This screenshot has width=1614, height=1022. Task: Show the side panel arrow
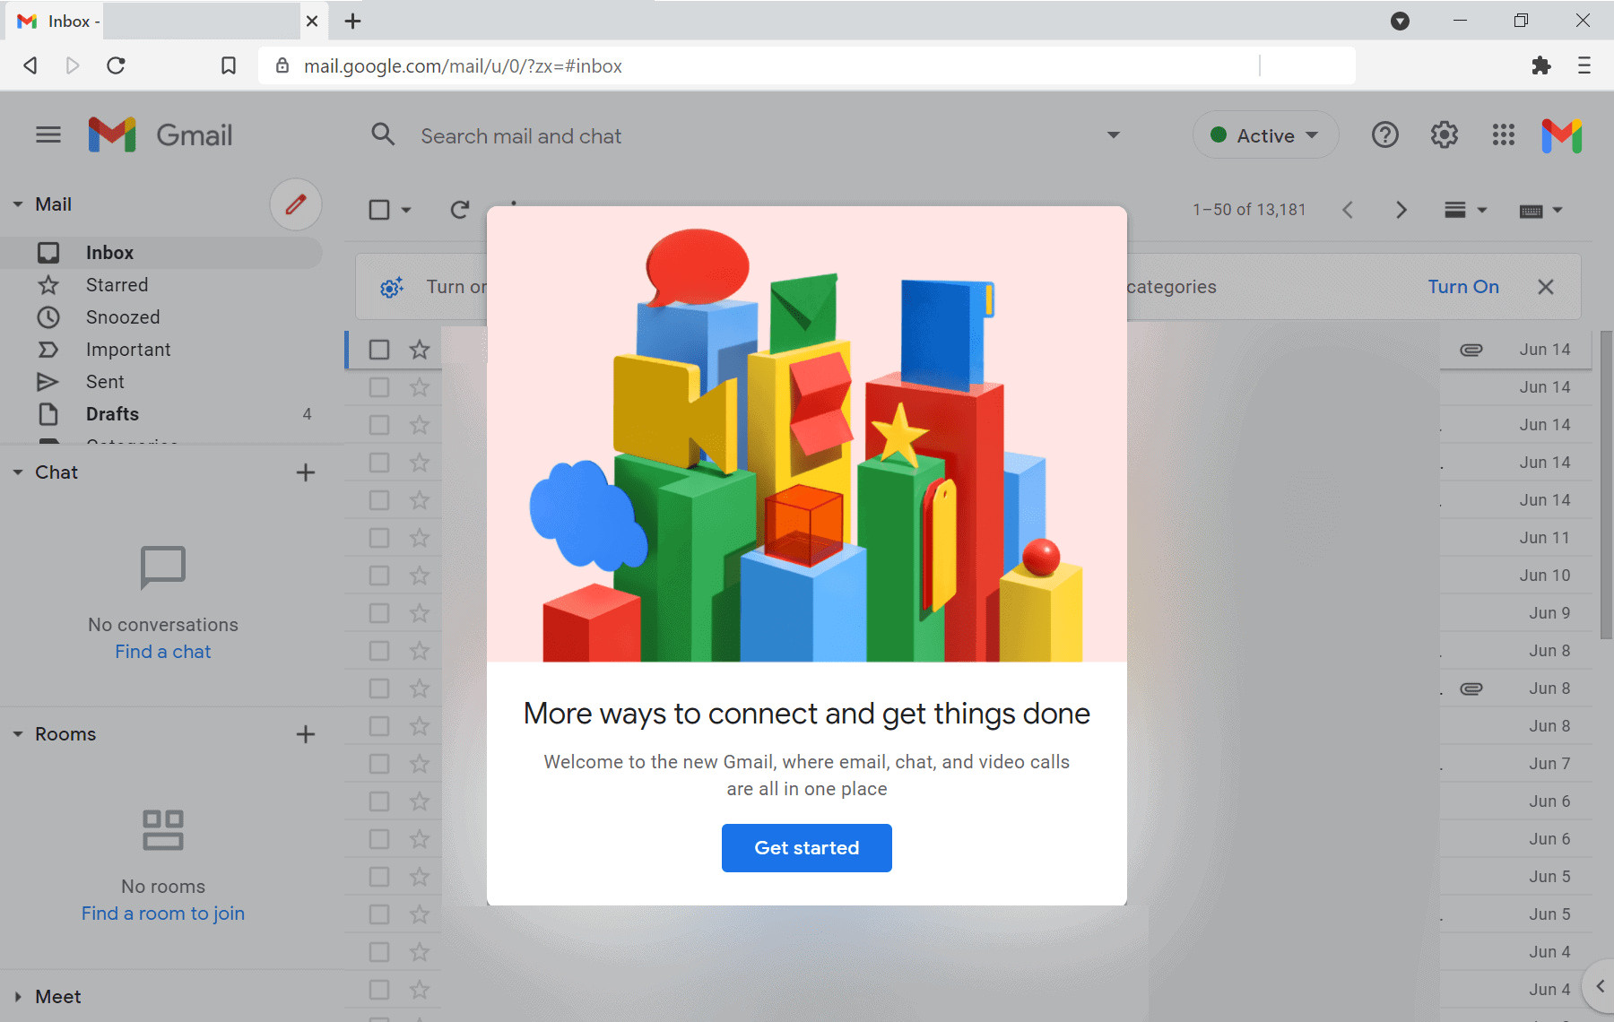tap(1600, 986)
